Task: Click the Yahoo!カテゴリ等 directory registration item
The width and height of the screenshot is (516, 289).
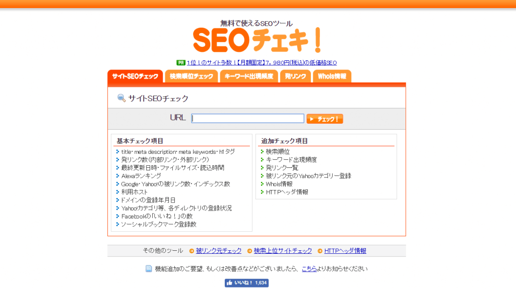Action: click(176, 208)
